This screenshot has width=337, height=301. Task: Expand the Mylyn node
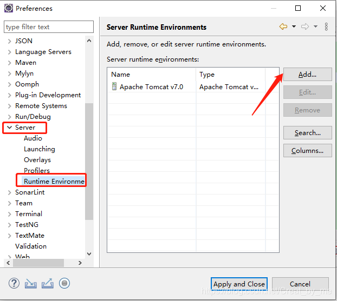pyautogui.click(x=9, y=73)
